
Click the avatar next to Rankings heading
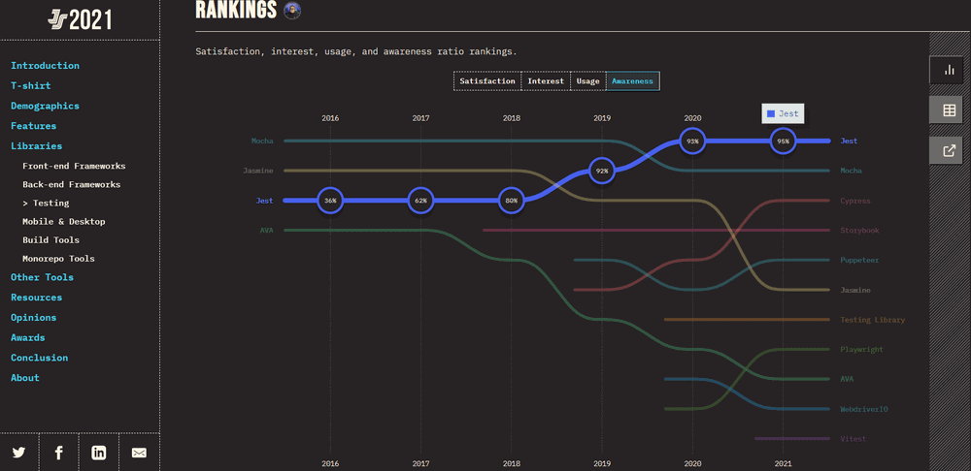tap(292, 11)
